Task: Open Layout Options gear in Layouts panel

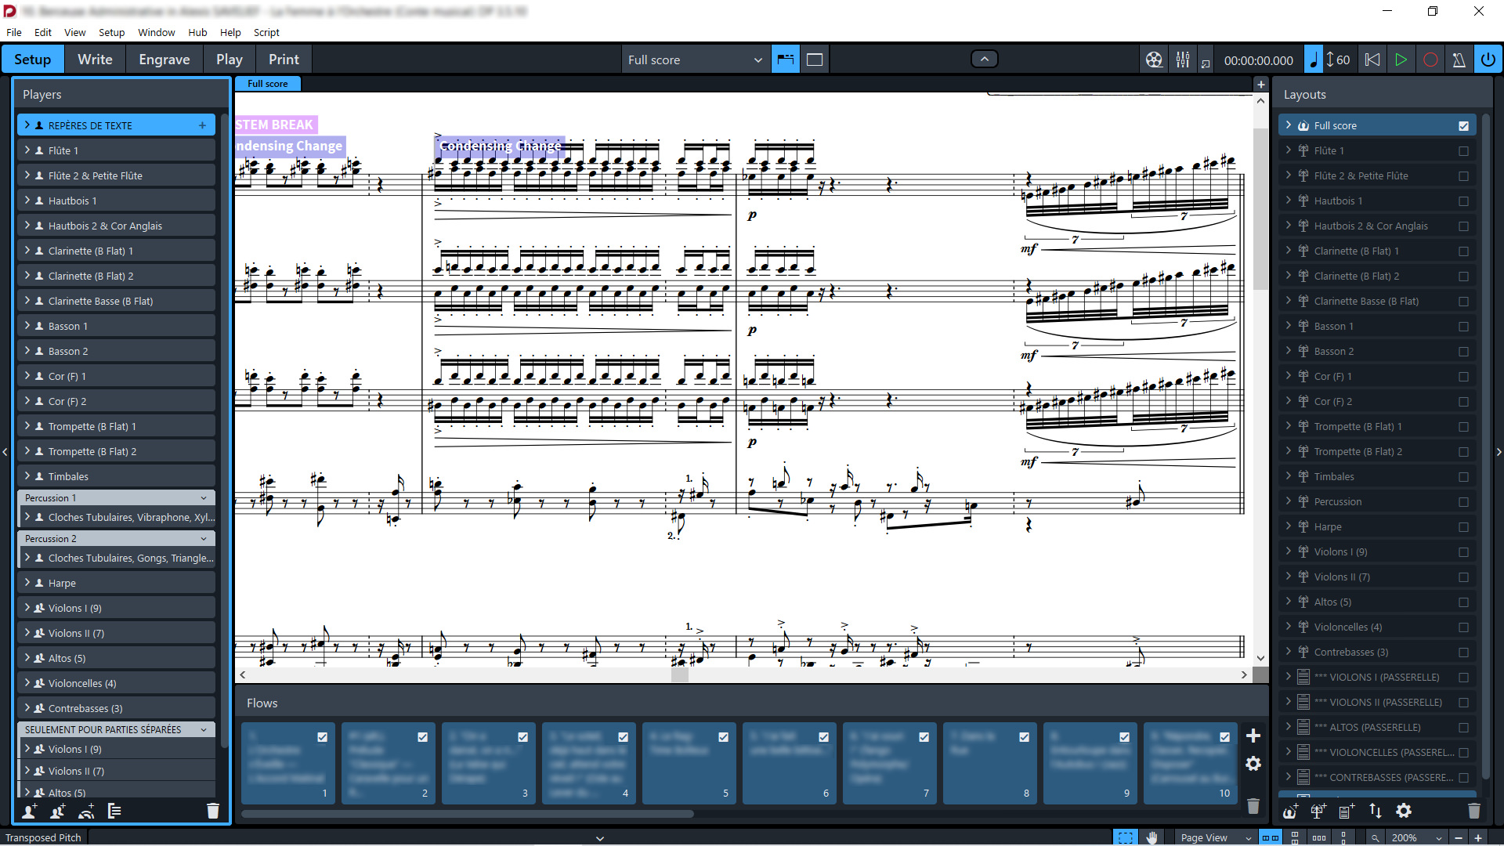Action: [x=1404, y=811]
